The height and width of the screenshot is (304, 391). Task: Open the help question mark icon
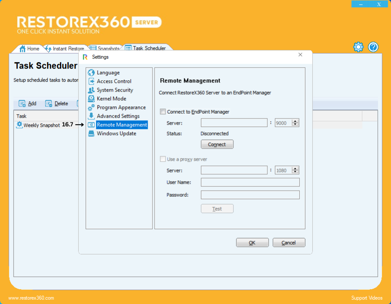click(373, 47)
